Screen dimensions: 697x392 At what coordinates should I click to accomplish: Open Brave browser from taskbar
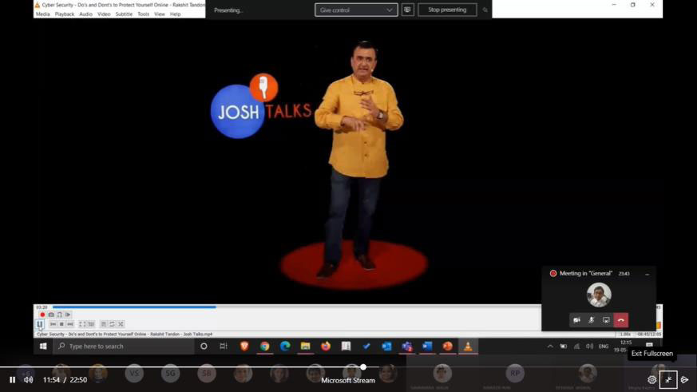(244, 346)
